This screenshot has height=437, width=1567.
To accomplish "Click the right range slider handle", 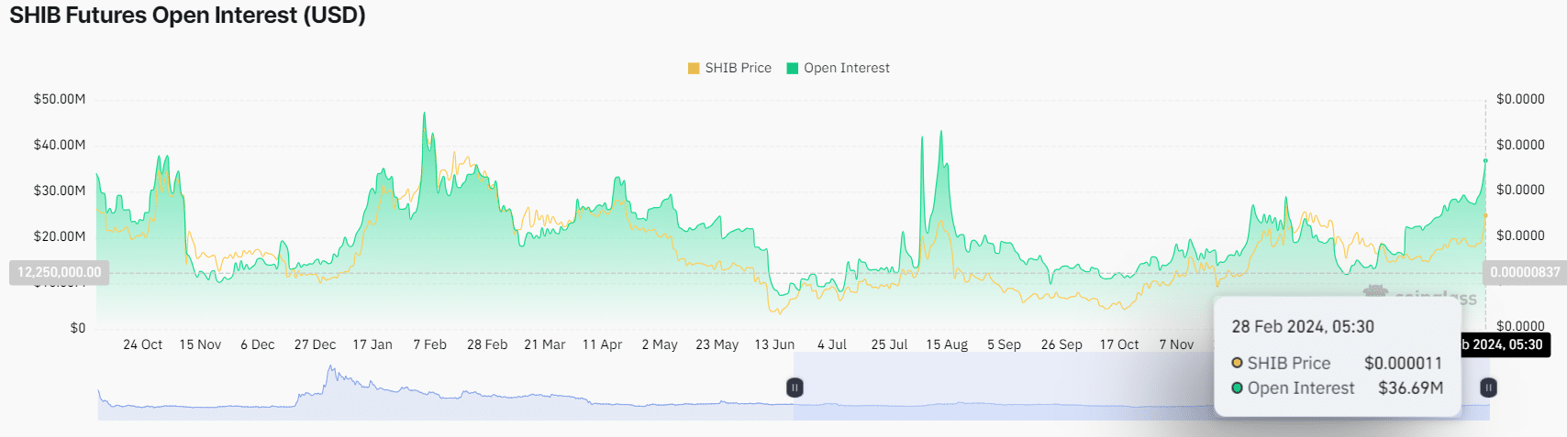I will coord(1488,388).
